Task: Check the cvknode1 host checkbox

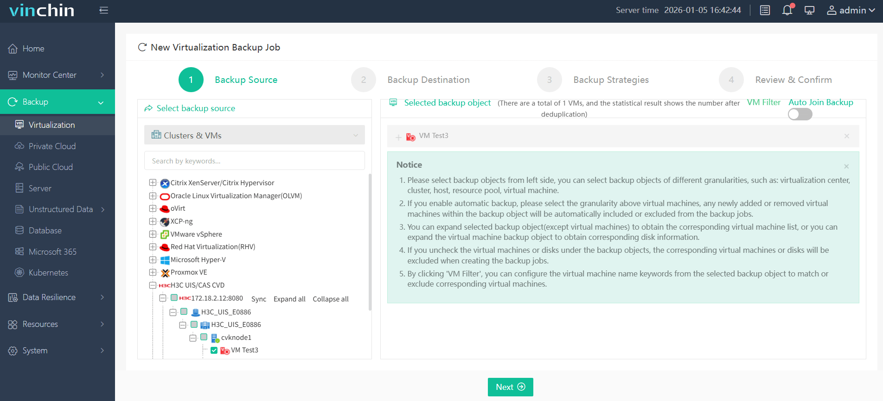Action: pyautogui.click(x=204, y=337)
